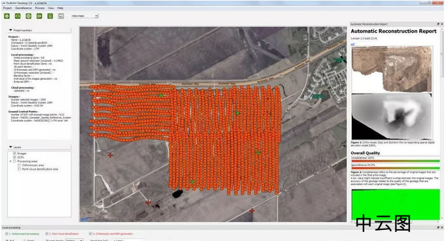Toggle the GCPs layer checkbox

tap(15, 157)
